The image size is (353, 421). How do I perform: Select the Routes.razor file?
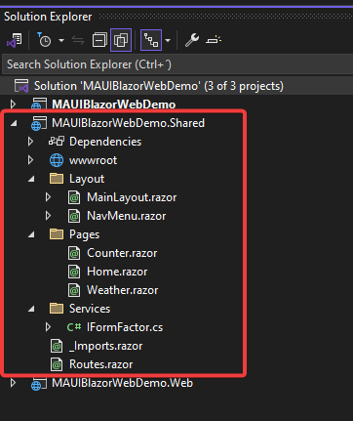tap(101, 364)
